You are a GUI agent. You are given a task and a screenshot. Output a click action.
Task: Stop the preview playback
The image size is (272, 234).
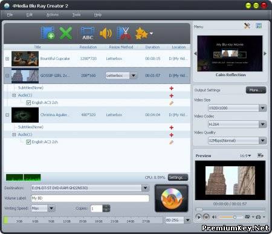pos(206,217)
